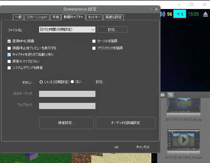Select the 動画キャプチャ tab

tap(73, 17)
